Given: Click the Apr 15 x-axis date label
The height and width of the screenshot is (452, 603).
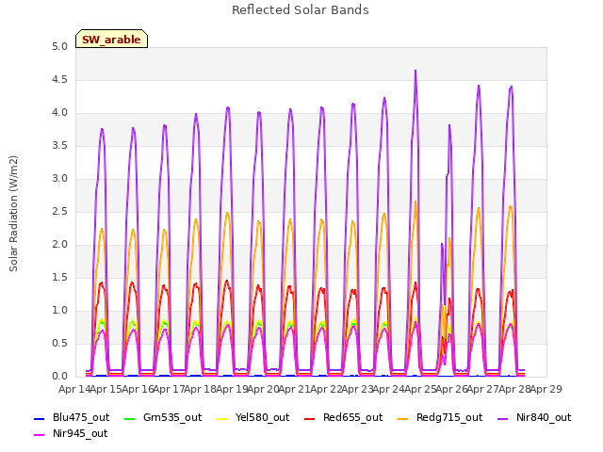Looking at the screenshot, I should 106,389.
